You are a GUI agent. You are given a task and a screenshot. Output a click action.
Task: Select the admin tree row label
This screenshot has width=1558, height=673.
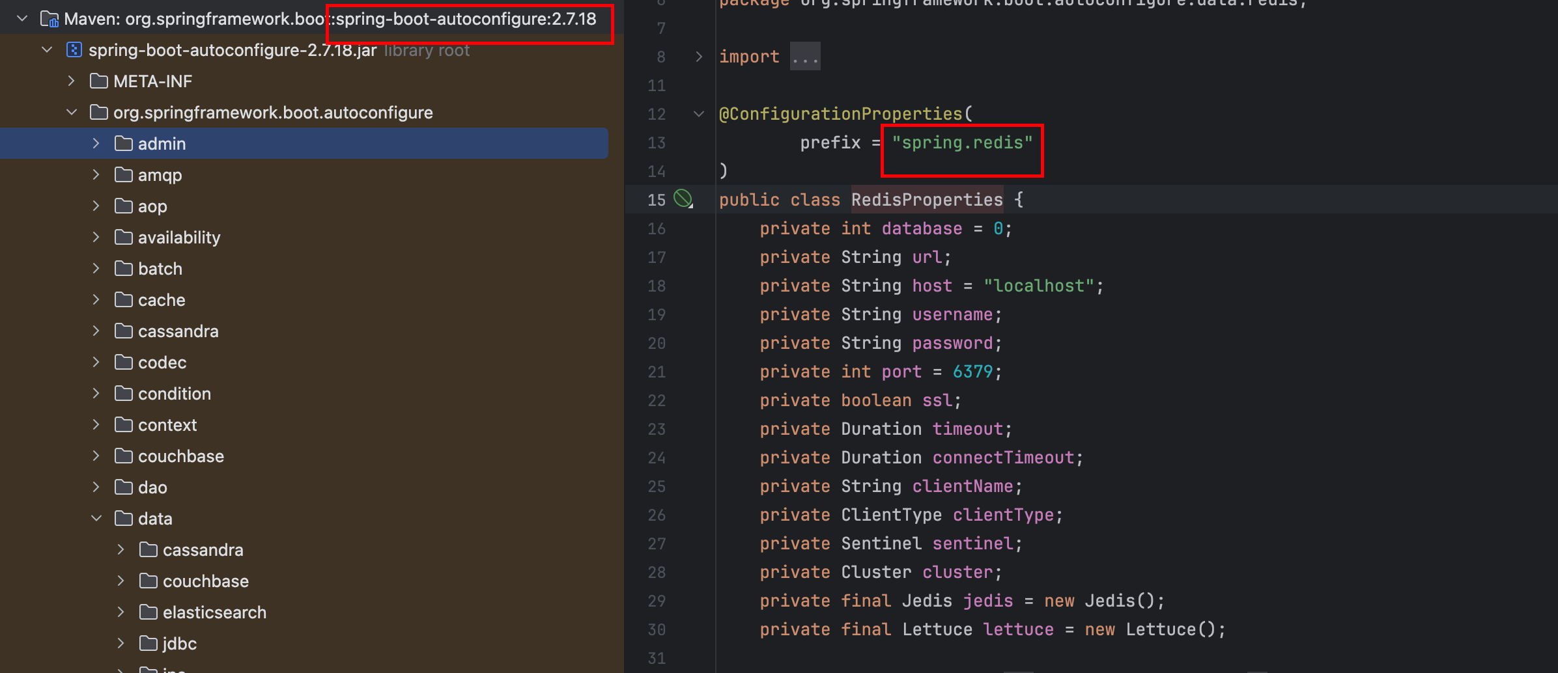(162, 144)
